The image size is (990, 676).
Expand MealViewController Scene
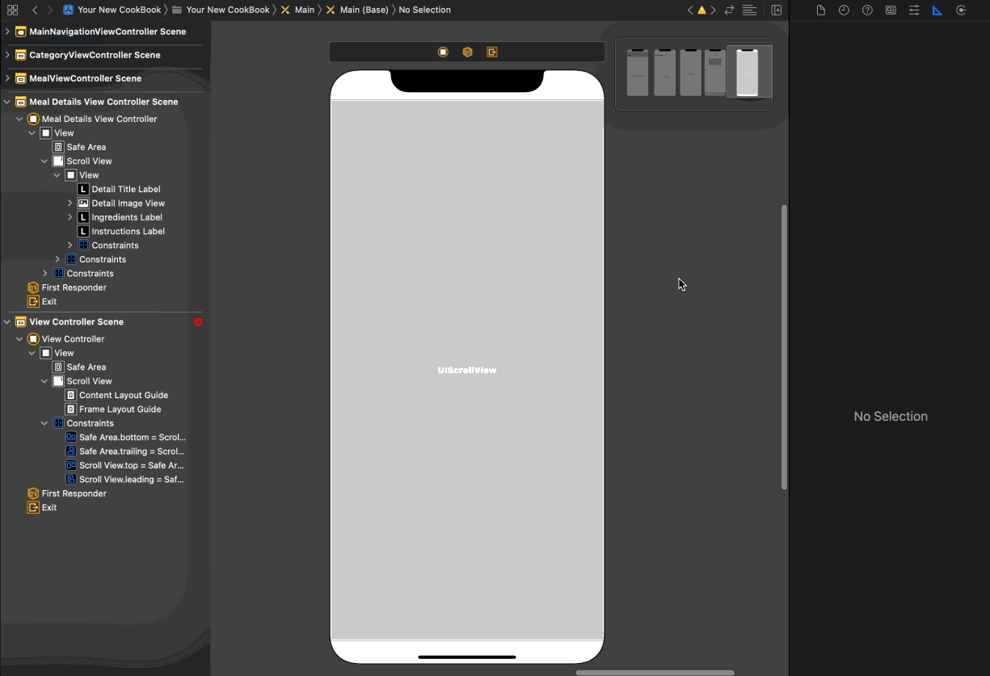click(x=7, y=78)
